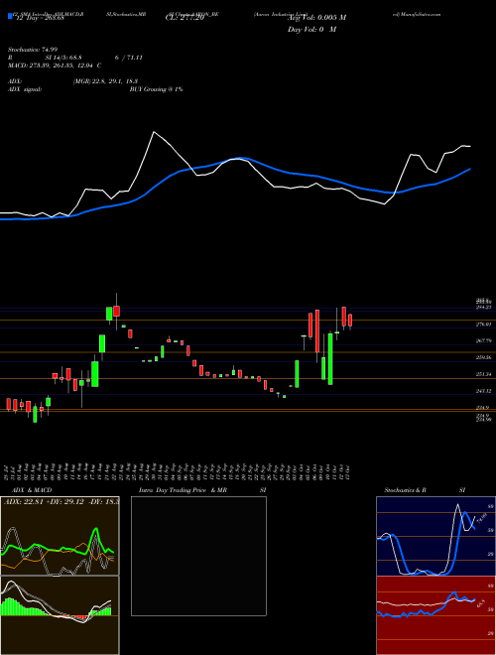496x655 pixels.
Task: Open the empty intraday trading price chart box
Action: pyautogui.click(x=198, y=556)
